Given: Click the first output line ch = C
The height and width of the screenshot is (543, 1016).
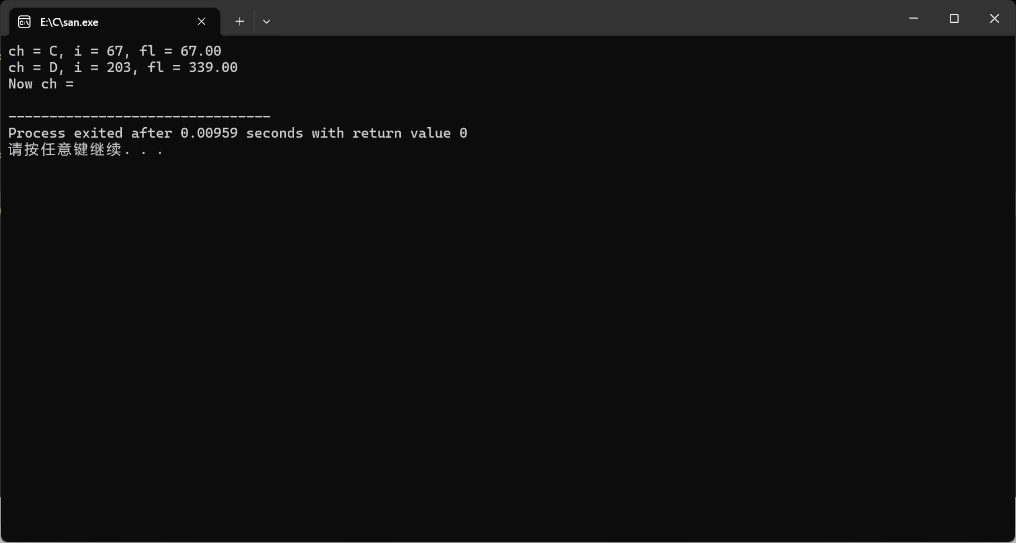Looking at the screenshot, I should tap(115, 52).
